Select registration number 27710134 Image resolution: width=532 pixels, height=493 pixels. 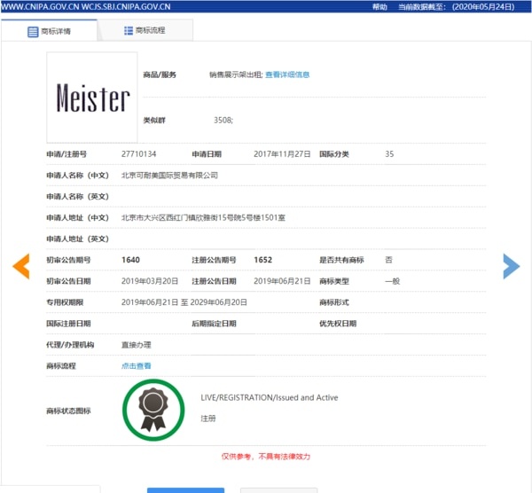pyautogui.click(x=139, y=154)
